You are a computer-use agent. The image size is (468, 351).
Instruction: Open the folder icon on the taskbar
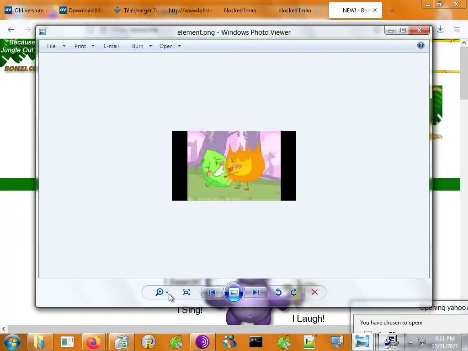(x=40, y=342)
